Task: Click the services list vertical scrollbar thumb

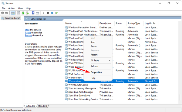Action: [180, 97]
